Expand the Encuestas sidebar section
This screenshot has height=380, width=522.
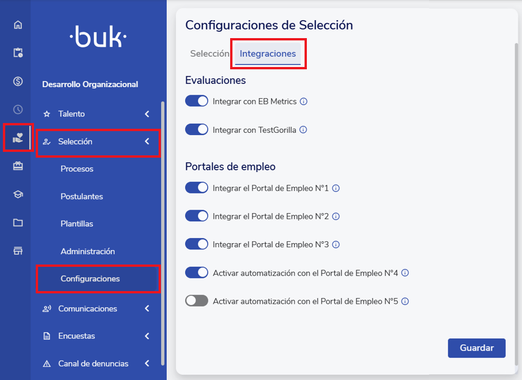tap(147, 336)
